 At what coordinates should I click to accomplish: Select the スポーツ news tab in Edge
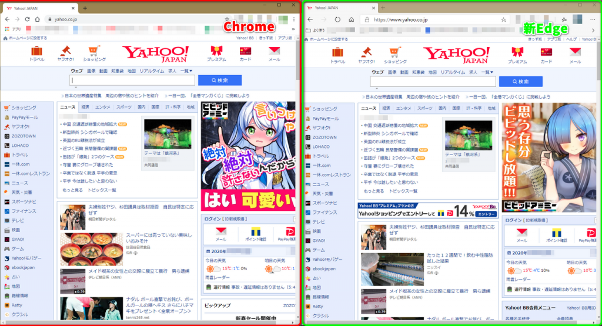(424, 108)
